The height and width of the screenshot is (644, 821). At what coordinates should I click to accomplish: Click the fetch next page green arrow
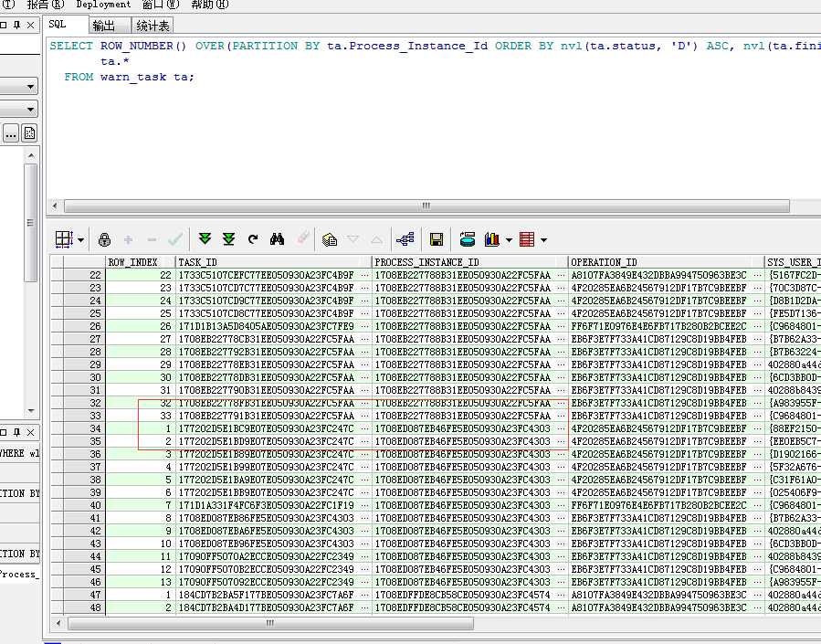click(205, 239)
